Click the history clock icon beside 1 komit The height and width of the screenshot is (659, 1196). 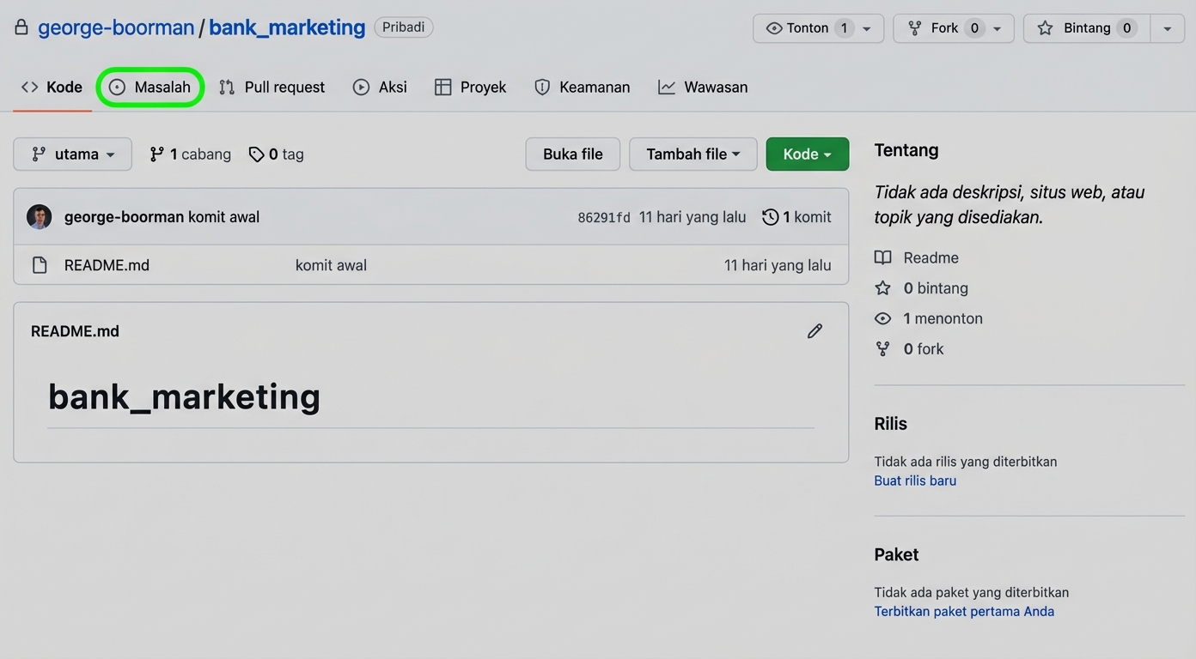(771, 217)
